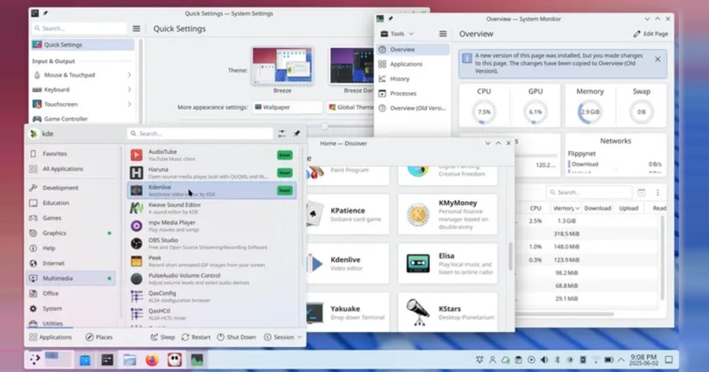Open filter options in System Monitor table
The image size is (709, 372).
(x=642, y=192)
